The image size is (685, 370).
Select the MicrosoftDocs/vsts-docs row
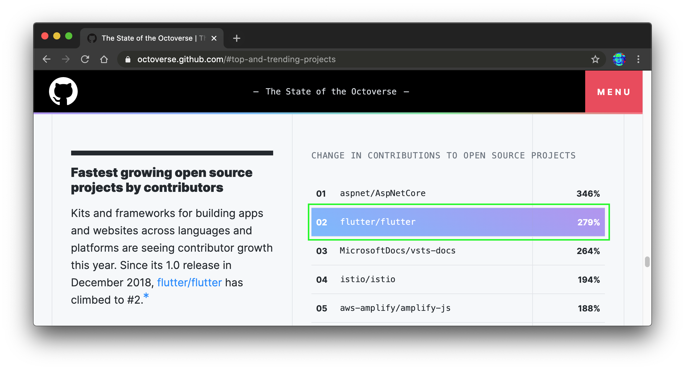458,251
